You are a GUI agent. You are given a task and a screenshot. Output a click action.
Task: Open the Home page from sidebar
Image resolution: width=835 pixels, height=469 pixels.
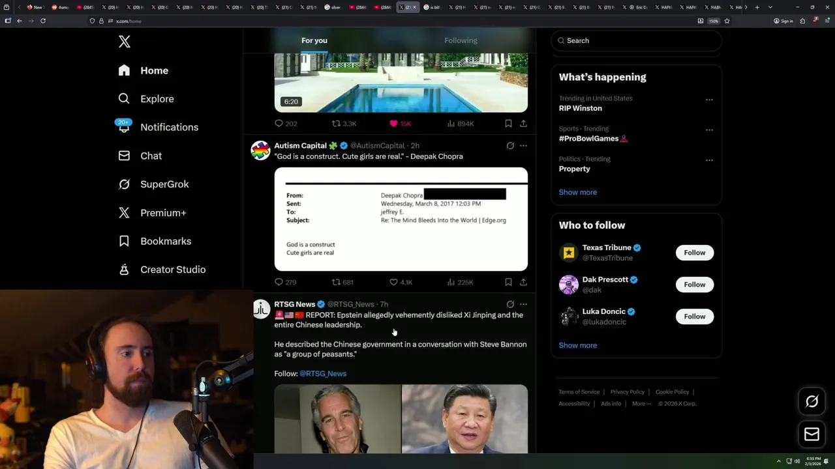[x=144, y=70]
